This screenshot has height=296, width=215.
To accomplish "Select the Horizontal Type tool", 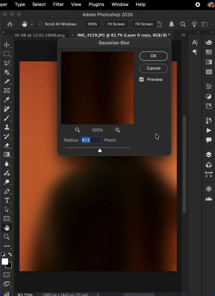I will (7, 200).
